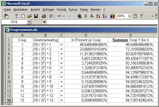Click the equals Edit Formula button
The height and width of the screenshot is (107, 159).
pos(44,22)
